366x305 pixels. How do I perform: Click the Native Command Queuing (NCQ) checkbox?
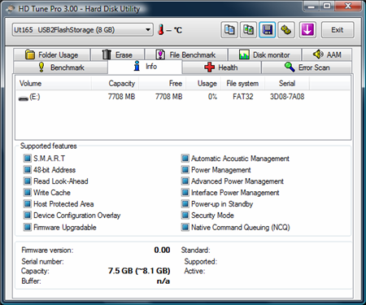(x=185, y=227)
